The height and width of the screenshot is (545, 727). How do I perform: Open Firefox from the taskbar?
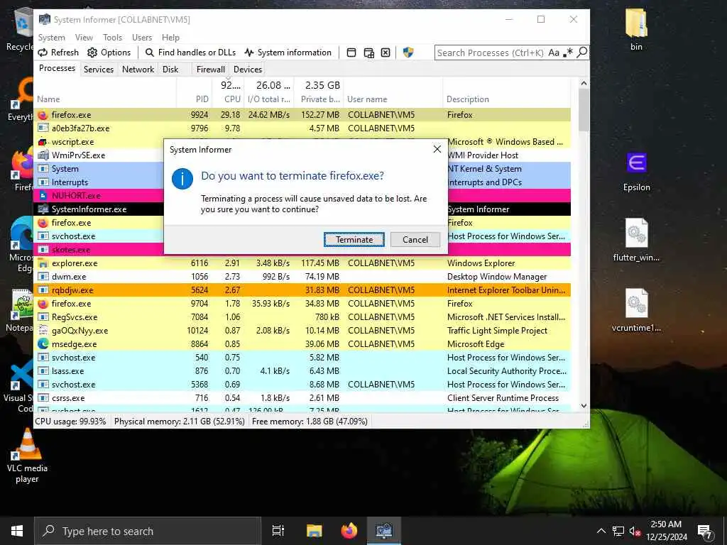click(x=349, y=531)
